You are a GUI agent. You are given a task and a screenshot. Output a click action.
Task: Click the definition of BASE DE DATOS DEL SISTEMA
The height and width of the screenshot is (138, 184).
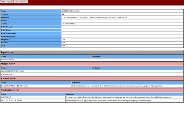pyautogui.click(x=118, y=86)
